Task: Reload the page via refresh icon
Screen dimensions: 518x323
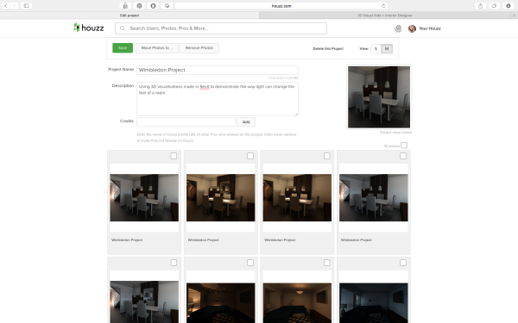Action: tap(383, 6)
